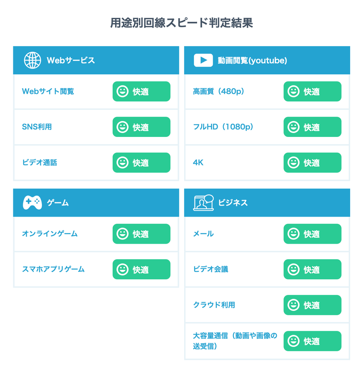Click the play icon next to 動画閲覧(youtube)
Image resolution: width=356 pixels, height=366 pixels.
coord(202,58)
